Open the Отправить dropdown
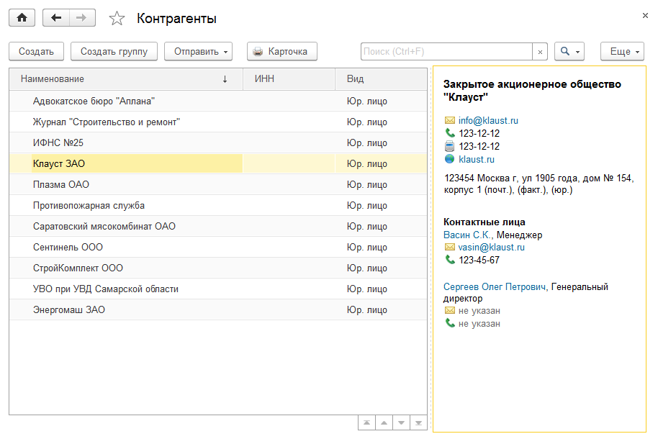Viewport: 658px width, 439px height. 199,51
